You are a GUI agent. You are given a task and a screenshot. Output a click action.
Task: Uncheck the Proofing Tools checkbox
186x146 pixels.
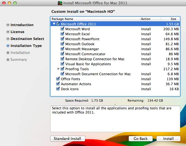[62, 69]
